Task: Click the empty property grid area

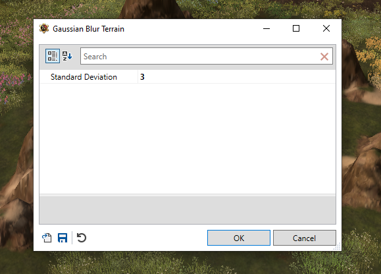Action: 188,138
